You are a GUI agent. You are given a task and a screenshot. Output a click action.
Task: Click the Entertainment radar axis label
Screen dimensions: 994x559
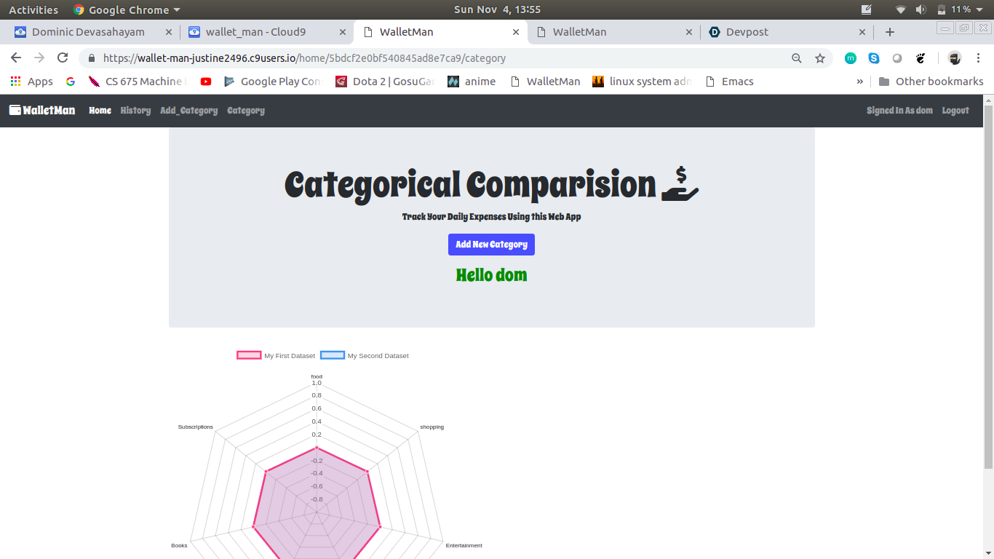[464, 545]
